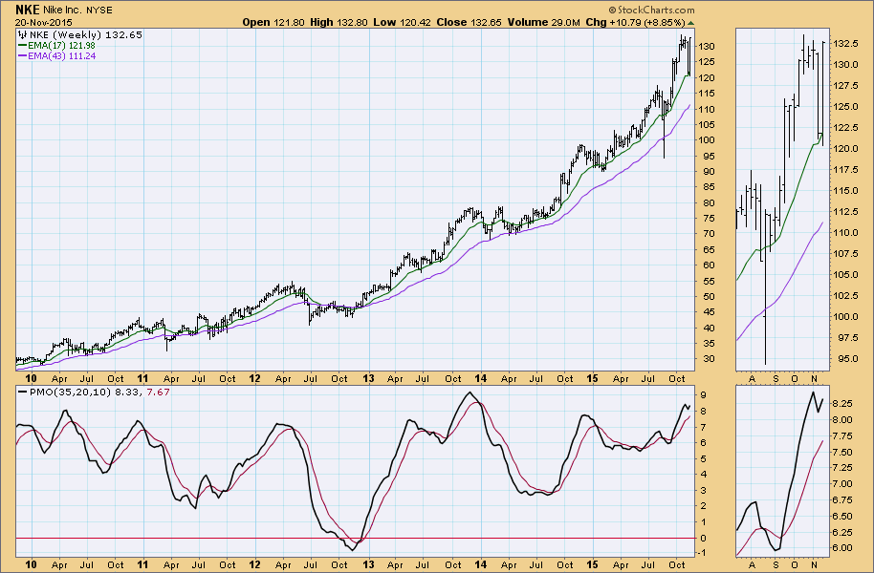Screen dimensions: 874x573
Task: Click the purple EMA(43) legend line marker
Action: (x=23, y=56)
